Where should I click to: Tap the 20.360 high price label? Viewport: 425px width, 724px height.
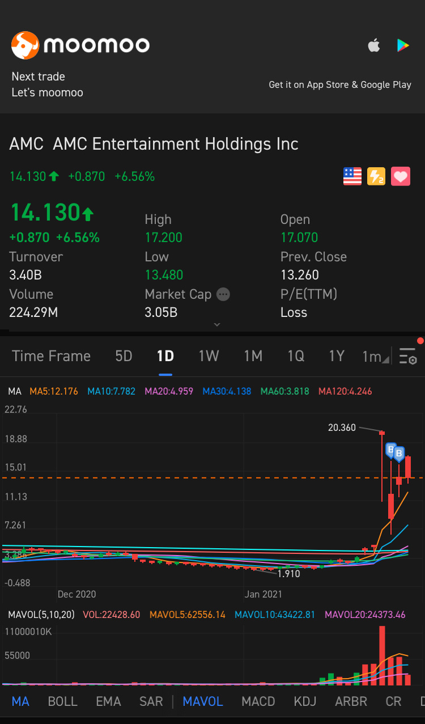click(x=342, y=427)
